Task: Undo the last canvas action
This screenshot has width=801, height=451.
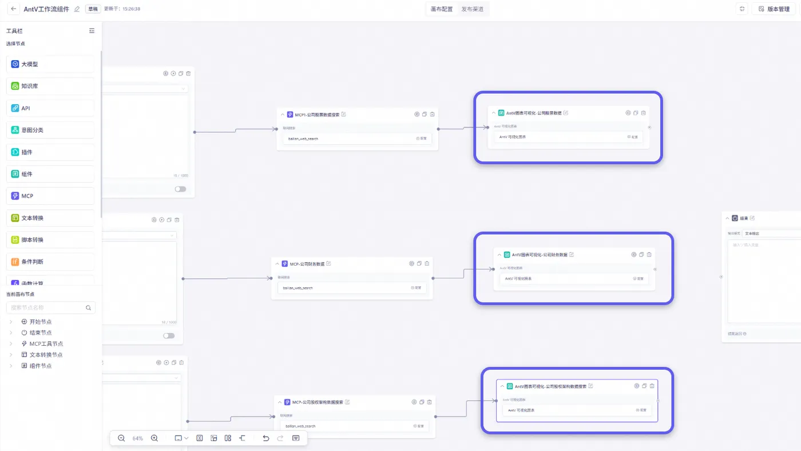Action: pos(265,438)
